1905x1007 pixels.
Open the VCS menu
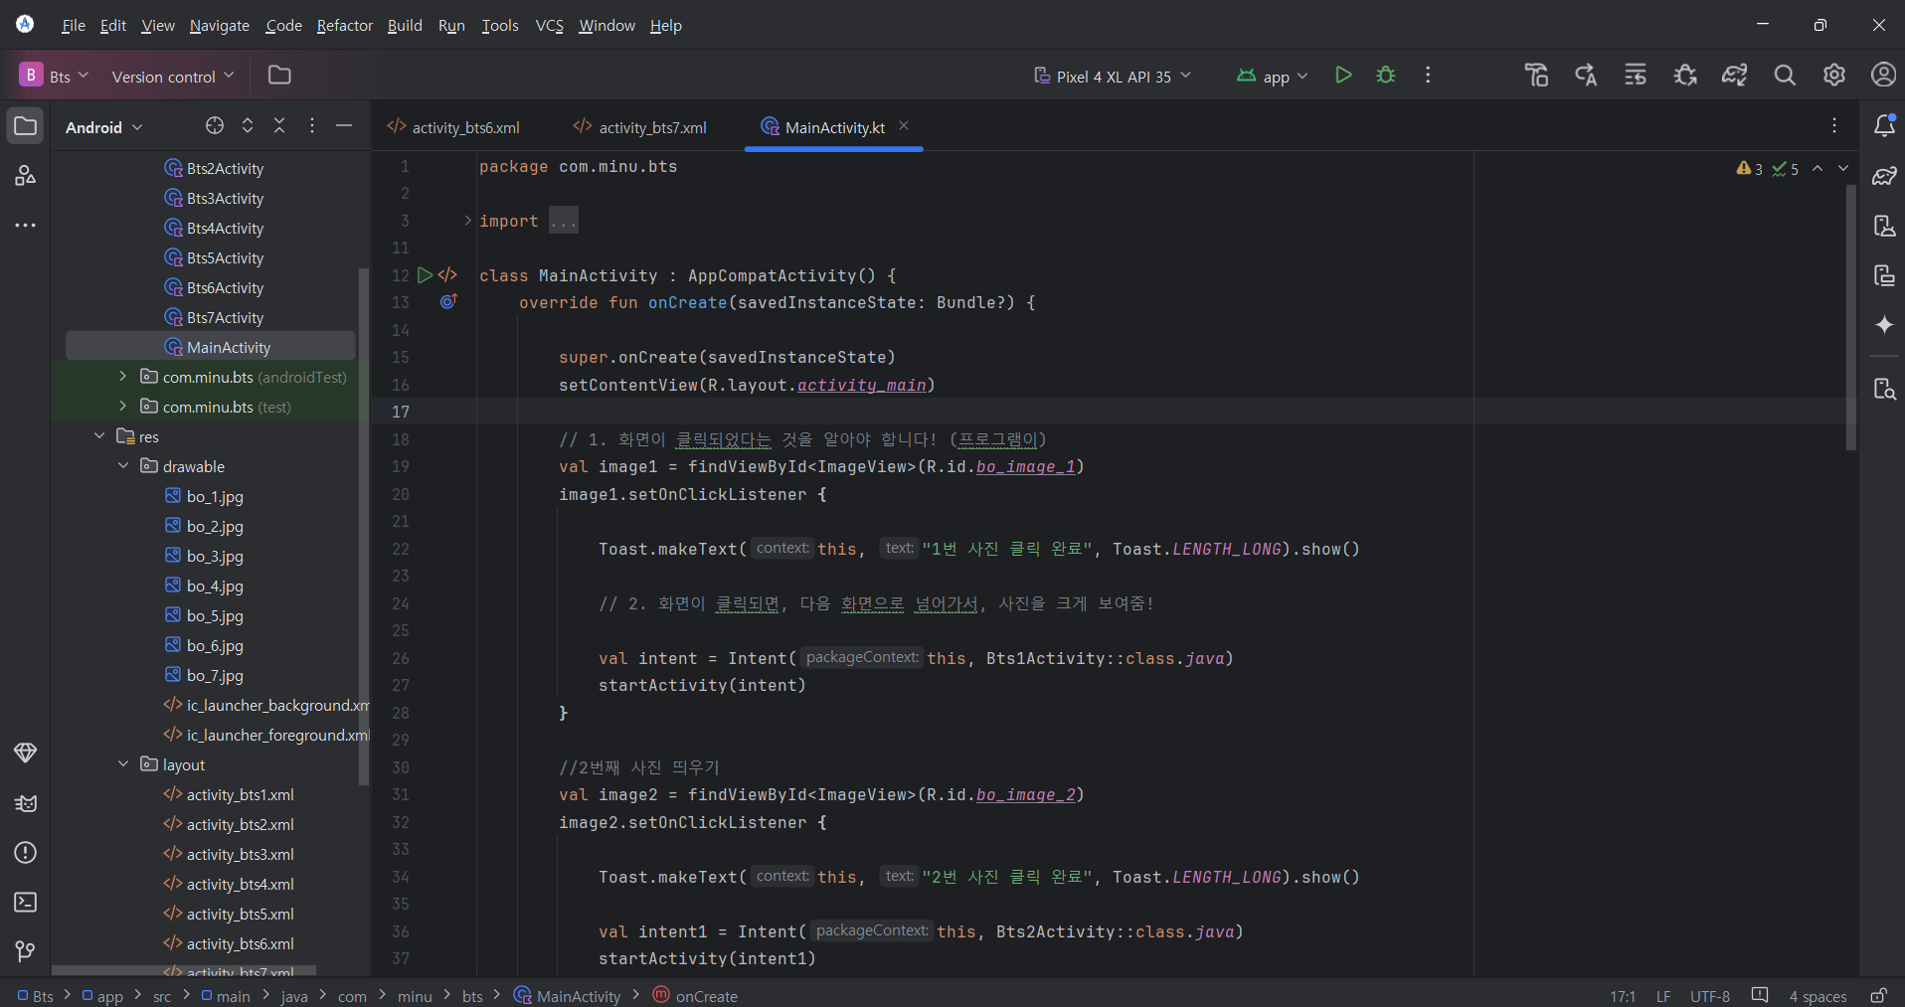[x=549, y=25]
